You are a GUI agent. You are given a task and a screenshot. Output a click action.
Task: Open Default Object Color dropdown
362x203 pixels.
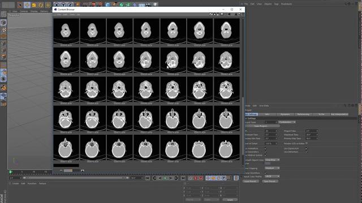tap(272, 160)
